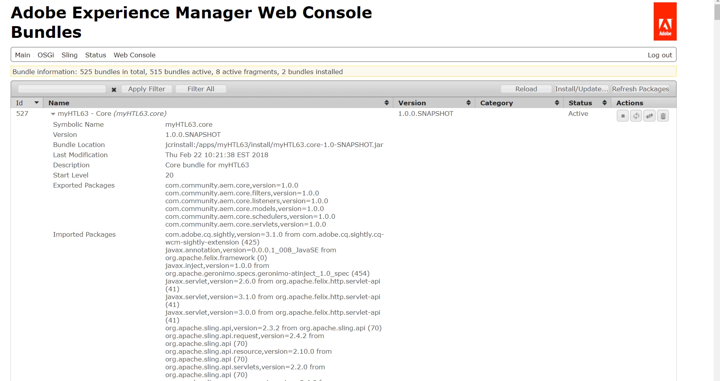Image resolution: width=720 pixels, height=381 pixels.
Task: Click bundle id 527
Action: [22, 113]
